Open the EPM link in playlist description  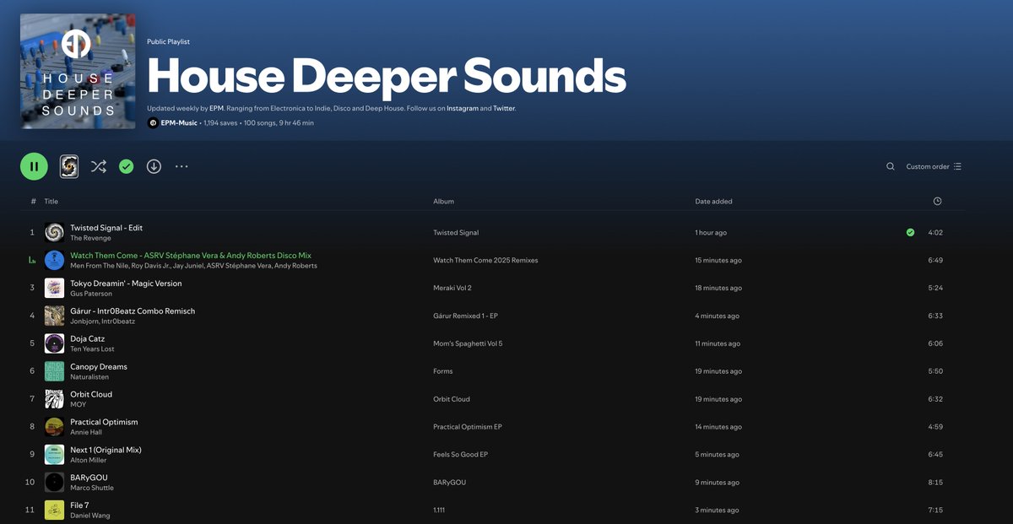point(217,108)
